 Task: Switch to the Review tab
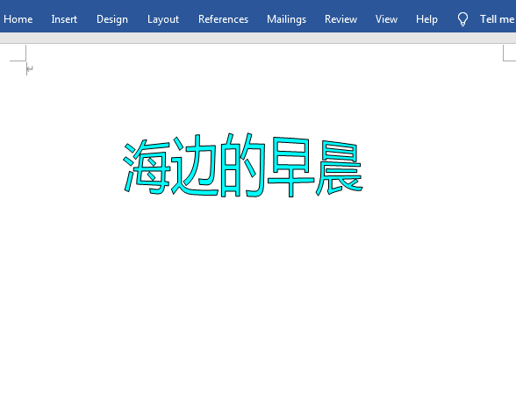click(x=340, y=19)
